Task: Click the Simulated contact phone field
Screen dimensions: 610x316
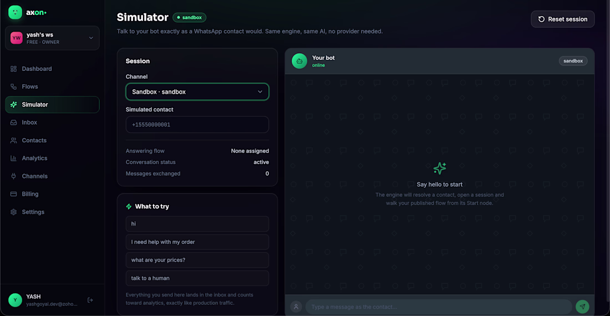Action: pos(197,125)
